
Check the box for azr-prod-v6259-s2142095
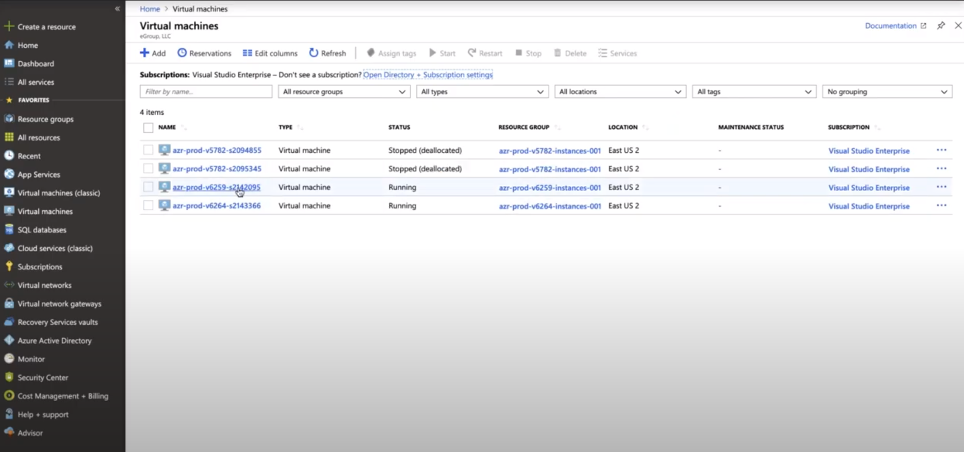click(148, 187)
